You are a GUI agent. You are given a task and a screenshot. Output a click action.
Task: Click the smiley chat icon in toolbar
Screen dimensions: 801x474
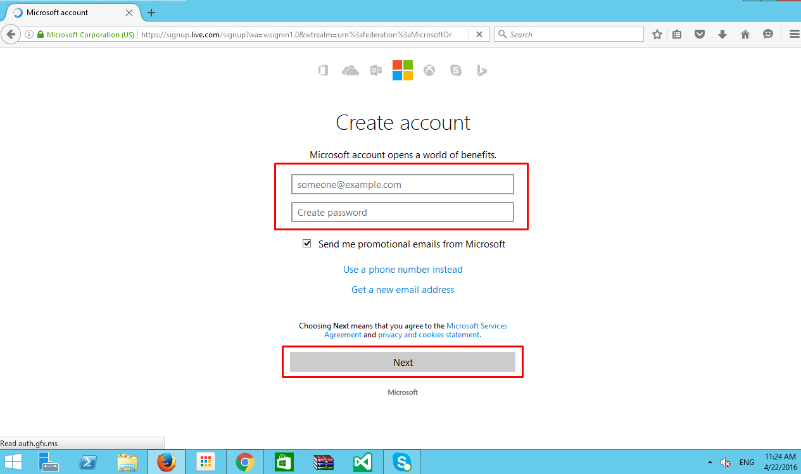(x=768, y=35)
